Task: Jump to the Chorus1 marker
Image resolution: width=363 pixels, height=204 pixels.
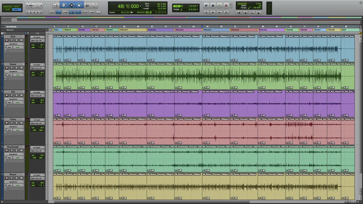Action: (x=123, y=30)
